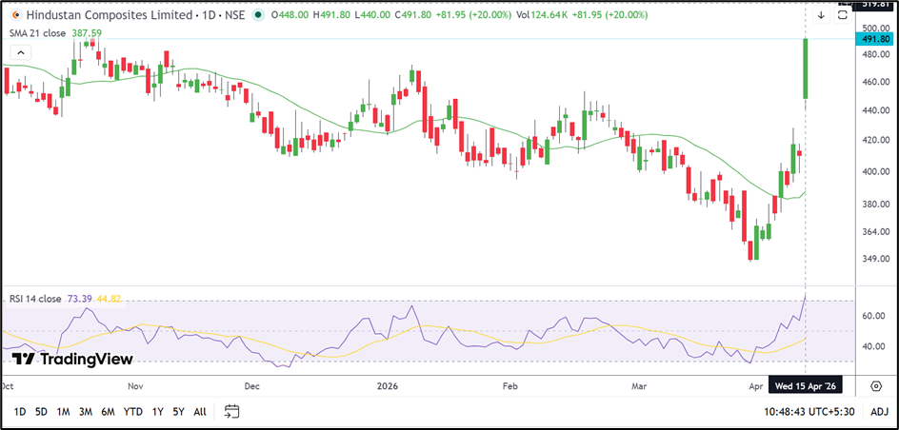
Task: Switch to the 6M time range
Action: coord(108,412)
